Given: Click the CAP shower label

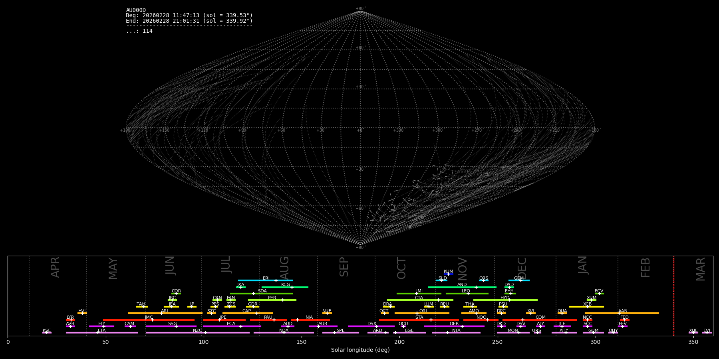Looking at the screenshot, I should 247,311.
